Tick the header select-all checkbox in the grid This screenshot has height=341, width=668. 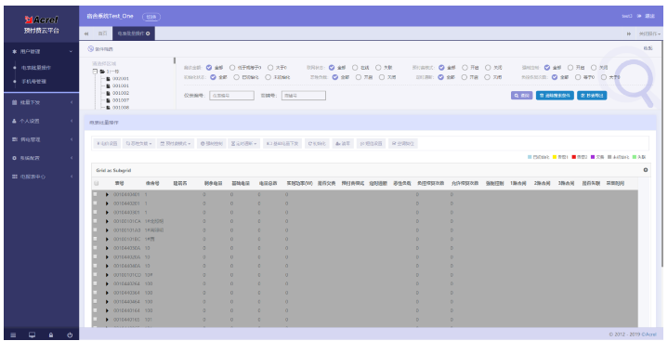click(96, 183)
